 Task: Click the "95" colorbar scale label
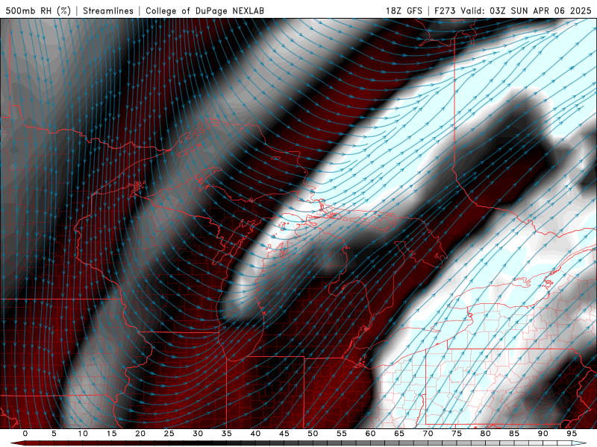[x=572, y=434]
